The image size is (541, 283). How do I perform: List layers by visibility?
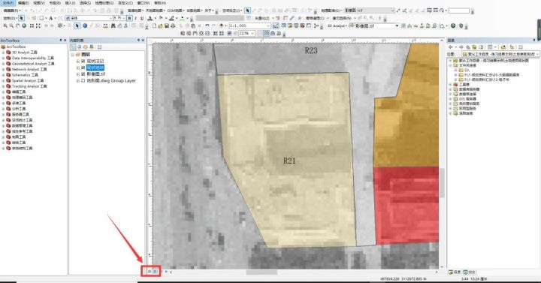tap(85, 47)
